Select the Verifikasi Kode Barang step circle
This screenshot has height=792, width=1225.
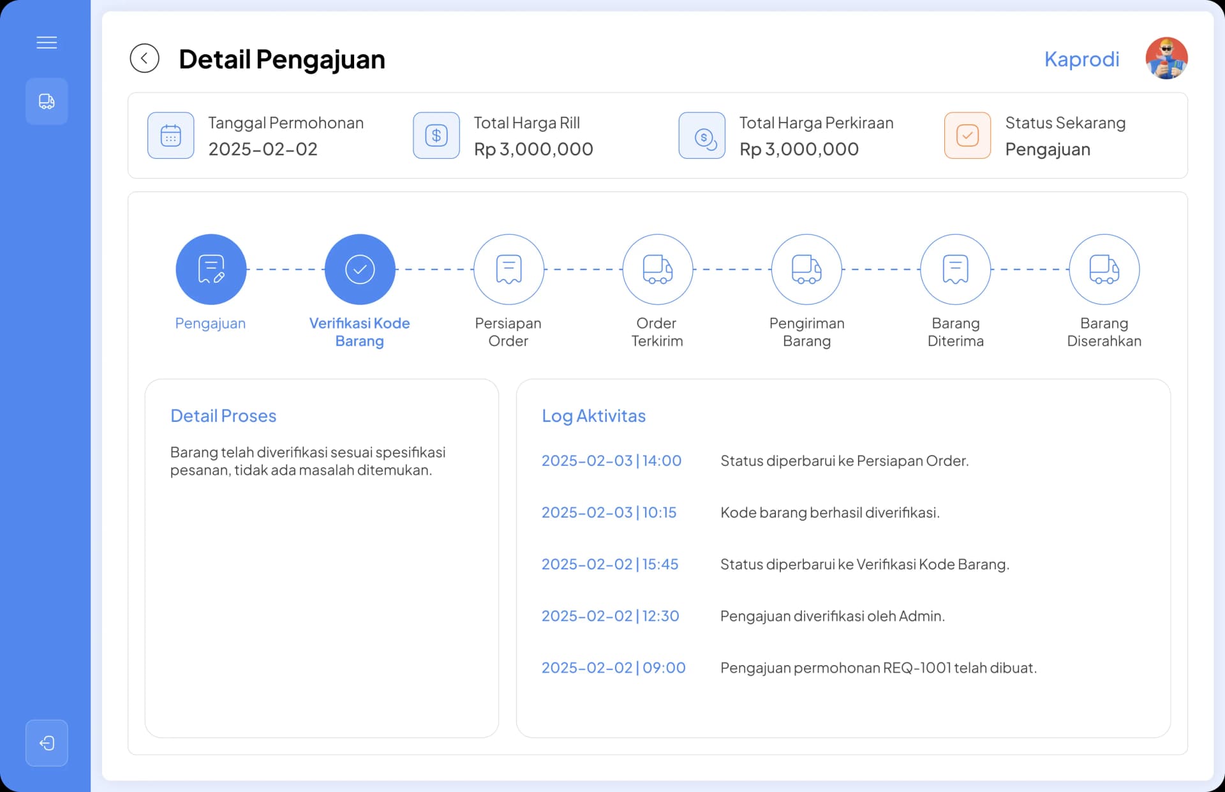(360, 269)
